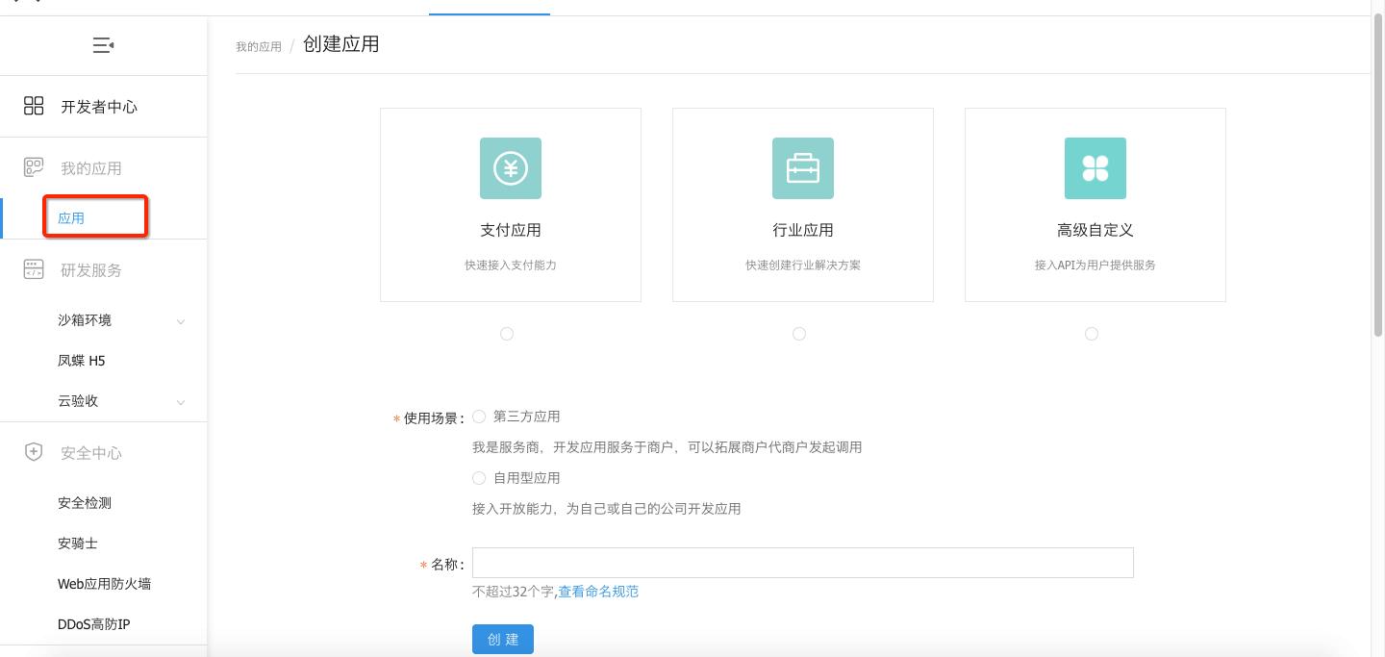Select the radio under 支付应用 card

point(507,334)
